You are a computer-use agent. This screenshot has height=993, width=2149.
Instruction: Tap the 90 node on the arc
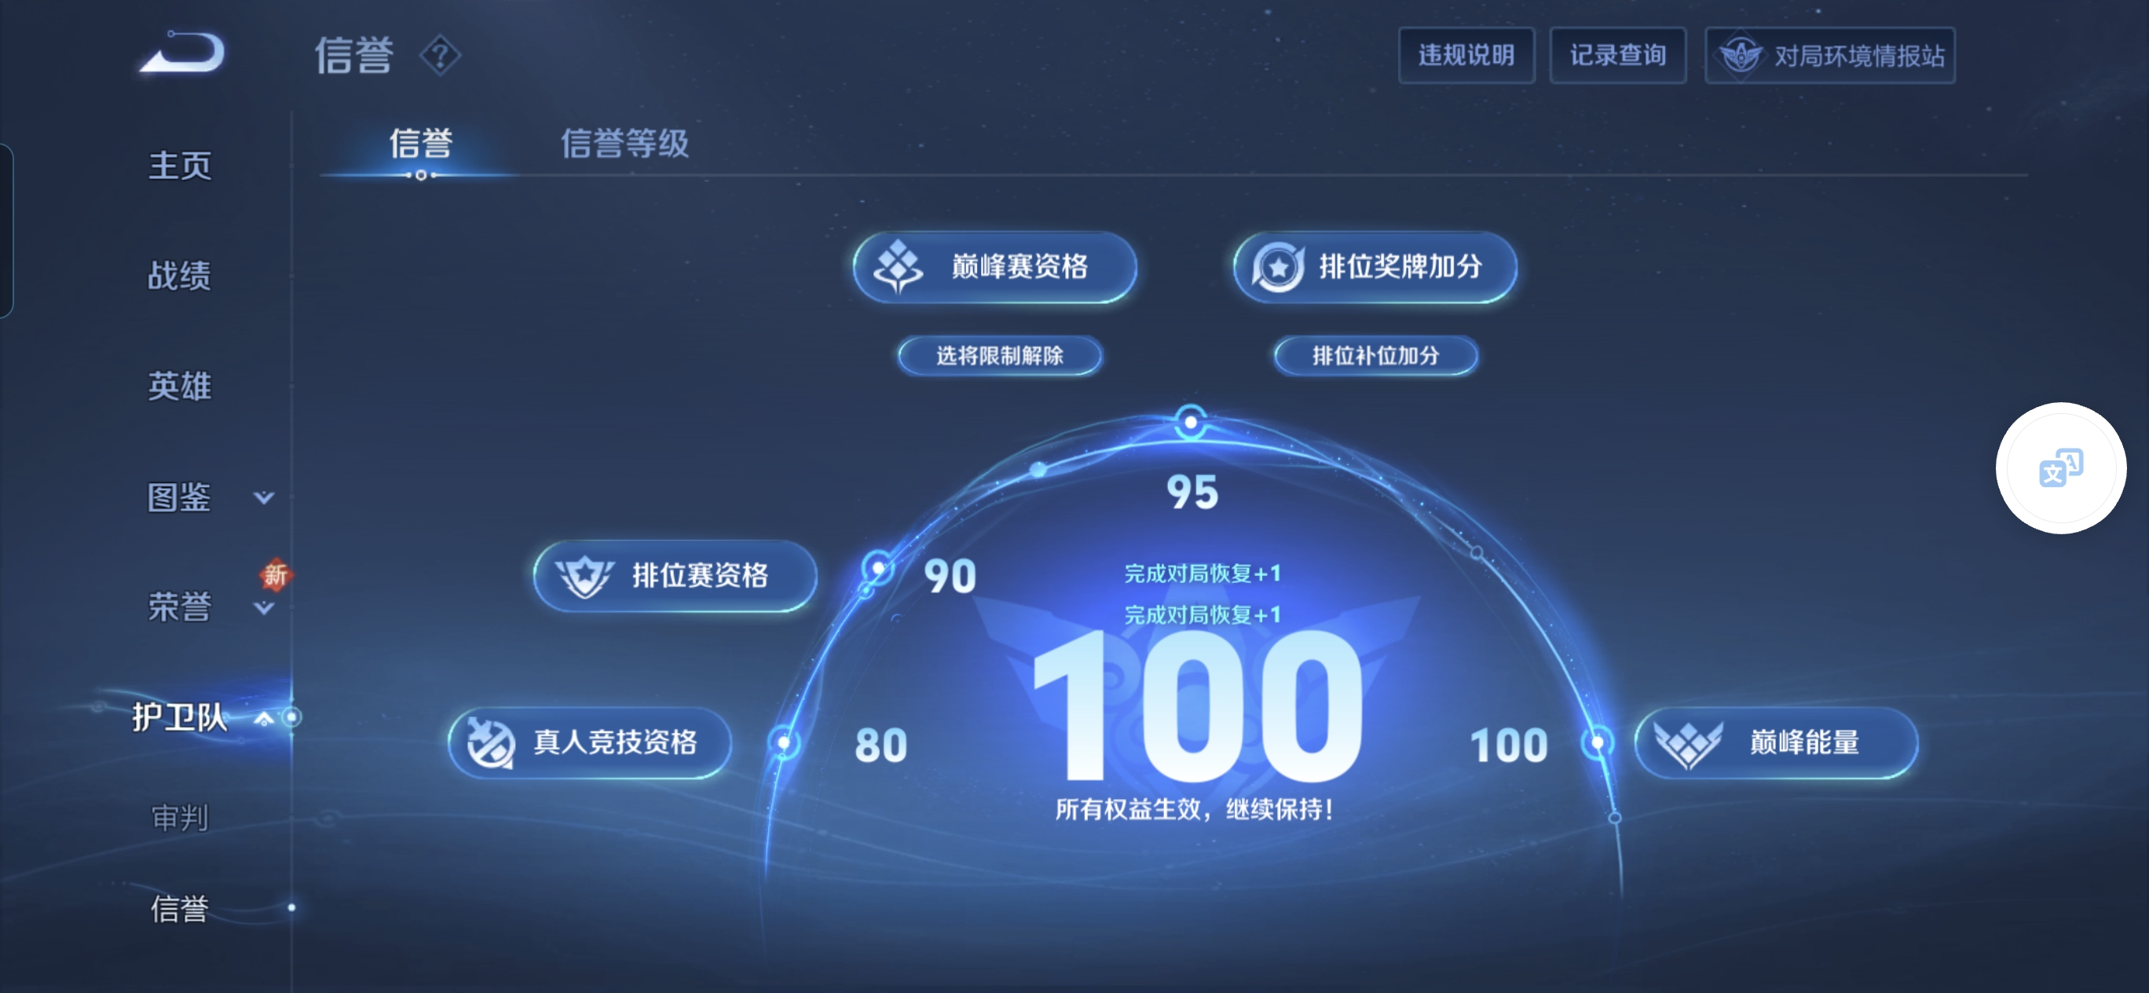[x=877, y=569]
